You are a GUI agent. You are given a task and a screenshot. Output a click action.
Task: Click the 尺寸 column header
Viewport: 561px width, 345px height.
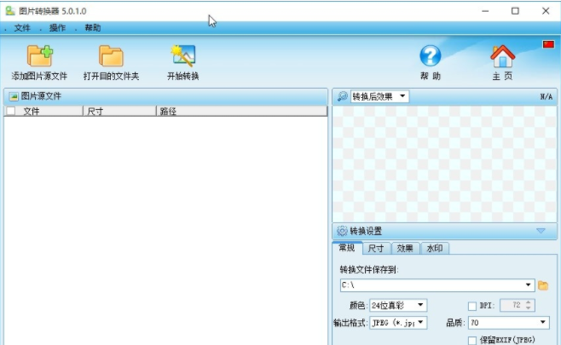120,112
